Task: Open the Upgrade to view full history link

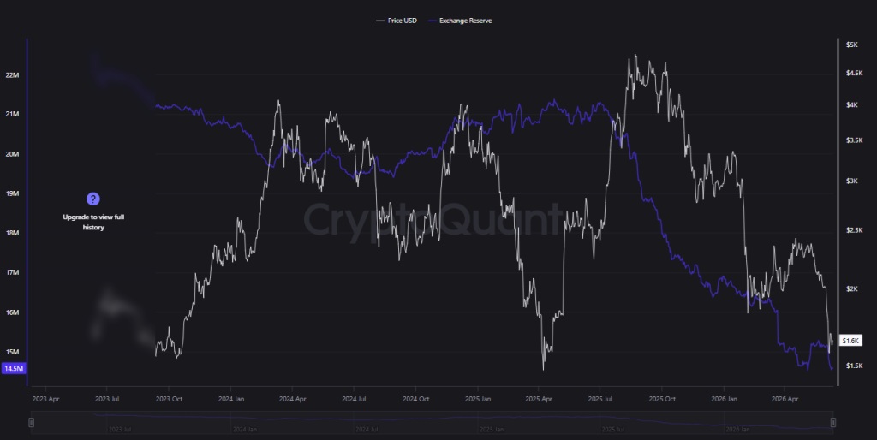Action: (x=93, y=222)
